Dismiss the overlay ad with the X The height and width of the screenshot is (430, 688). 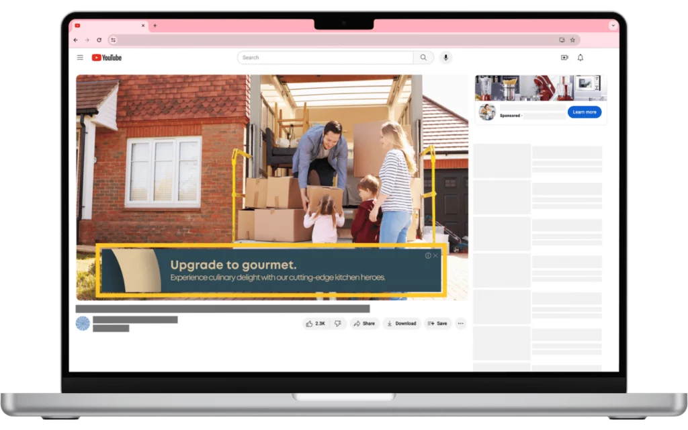point(435,255)
